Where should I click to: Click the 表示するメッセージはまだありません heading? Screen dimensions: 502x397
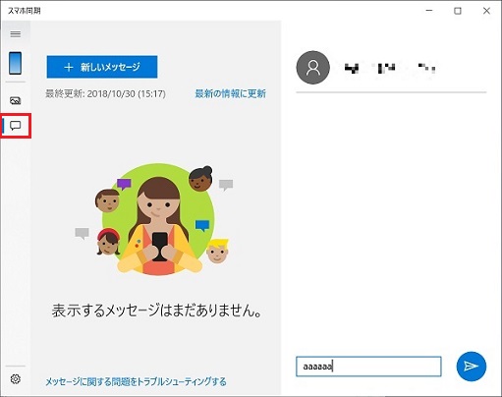click(x=157, y=311)
